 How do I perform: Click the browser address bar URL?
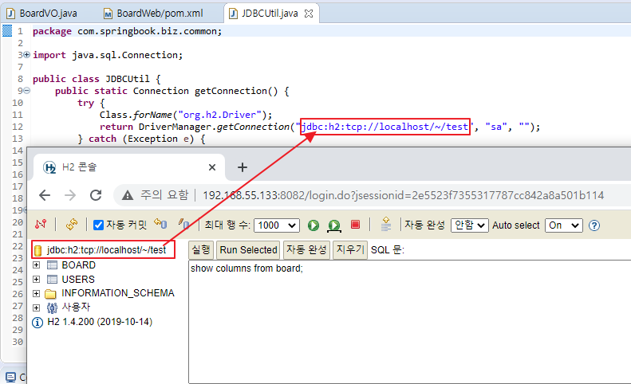click(403, 195)
